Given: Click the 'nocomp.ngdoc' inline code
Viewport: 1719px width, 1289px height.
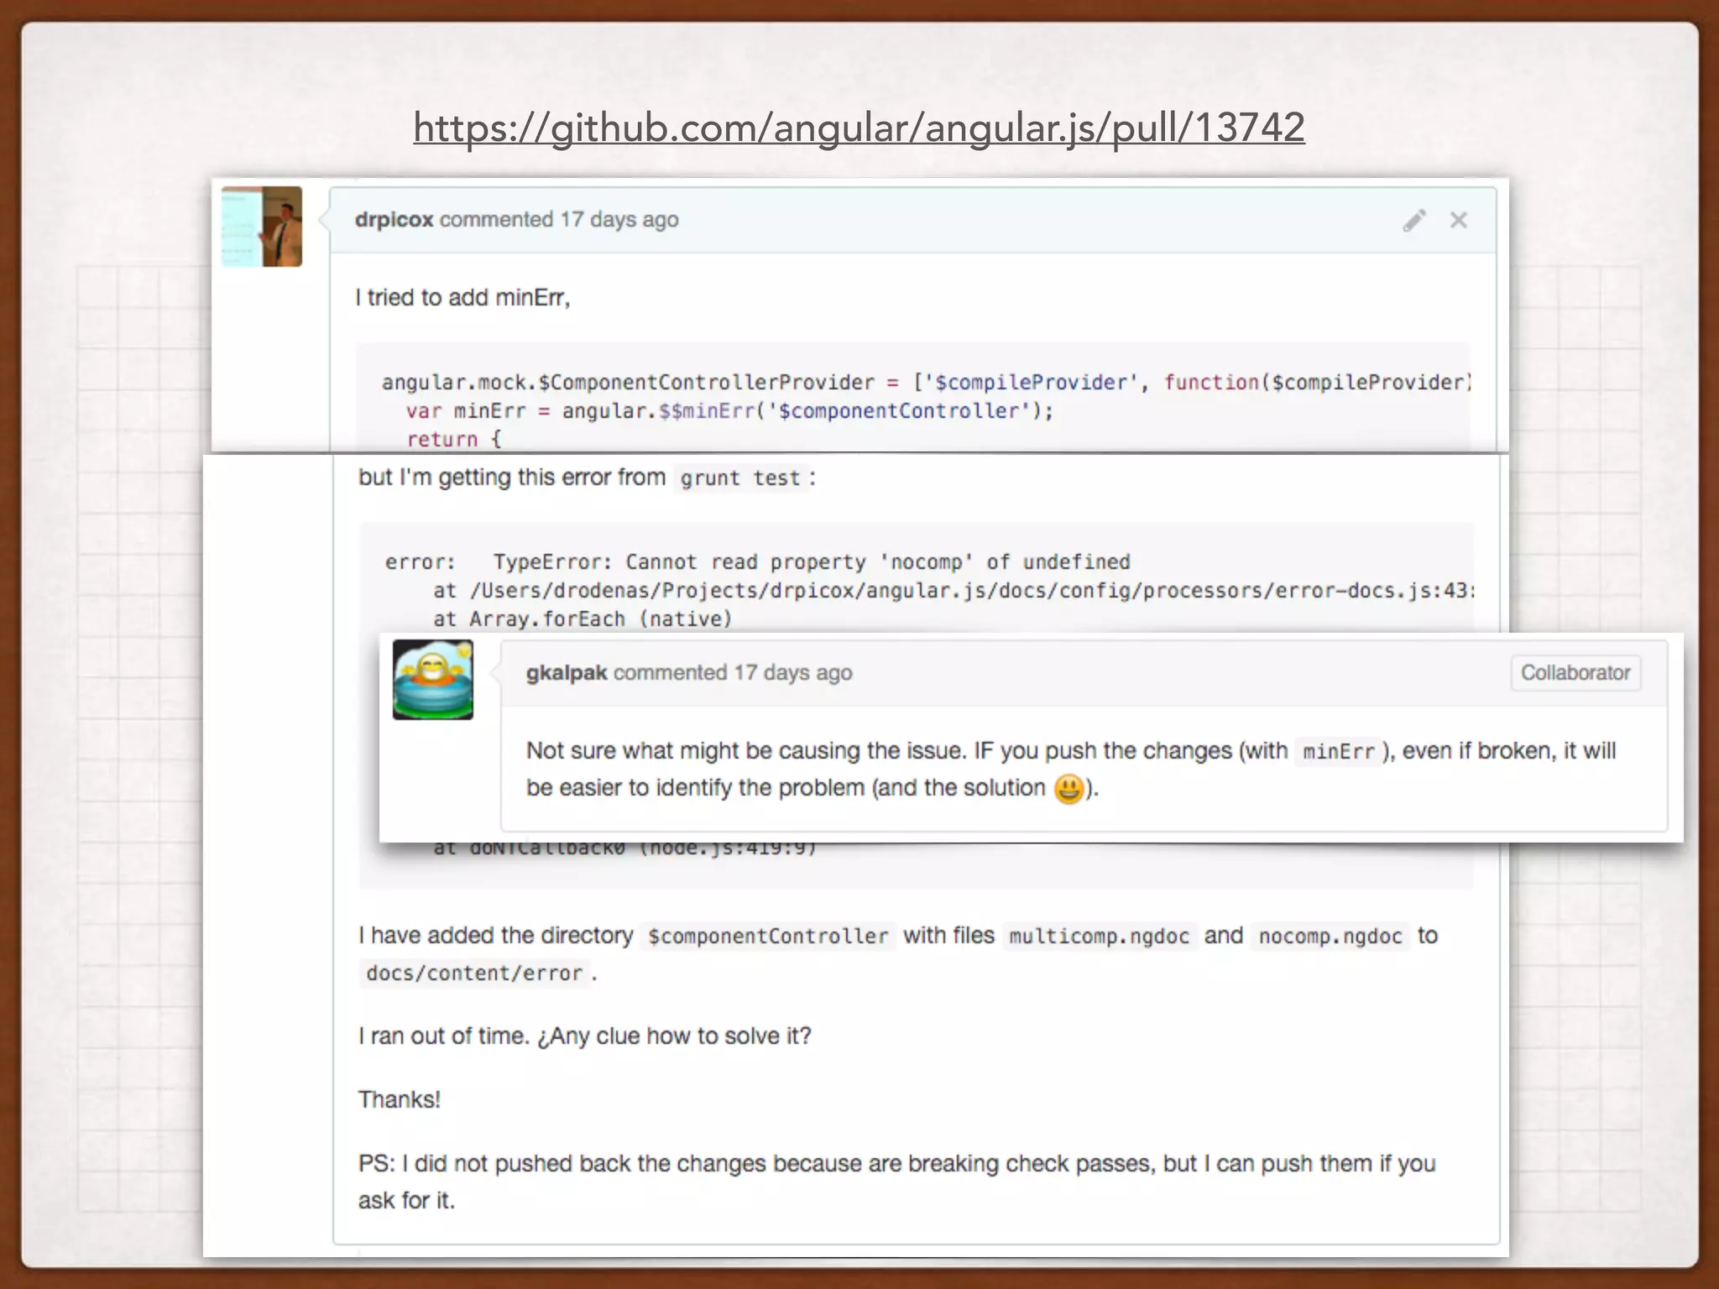Looking at the screenshot, I should point(1330,937).
